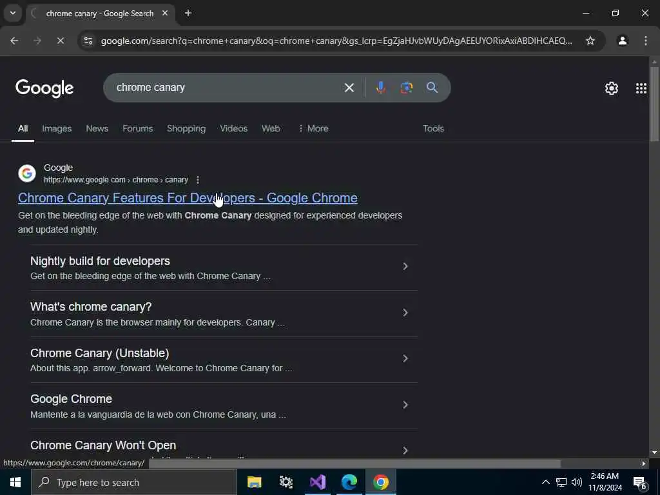Bookmark this page with the star icon

coord(590,41)
